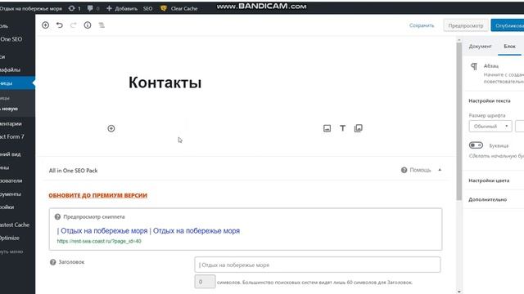
Task: Insert an image block via image icon
Action: tap(327, 128)
